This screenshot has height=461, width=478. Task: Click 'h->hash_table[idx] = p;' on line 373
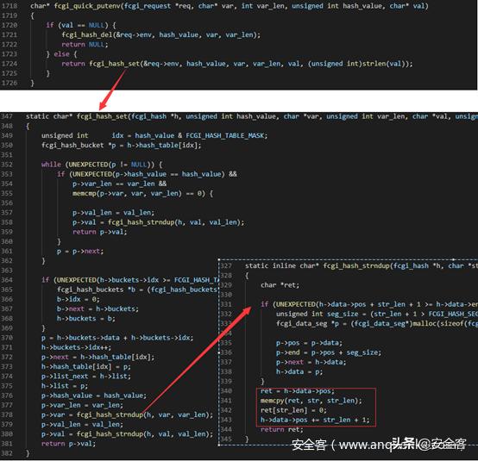pyautogui.click(x=86, y=367)
